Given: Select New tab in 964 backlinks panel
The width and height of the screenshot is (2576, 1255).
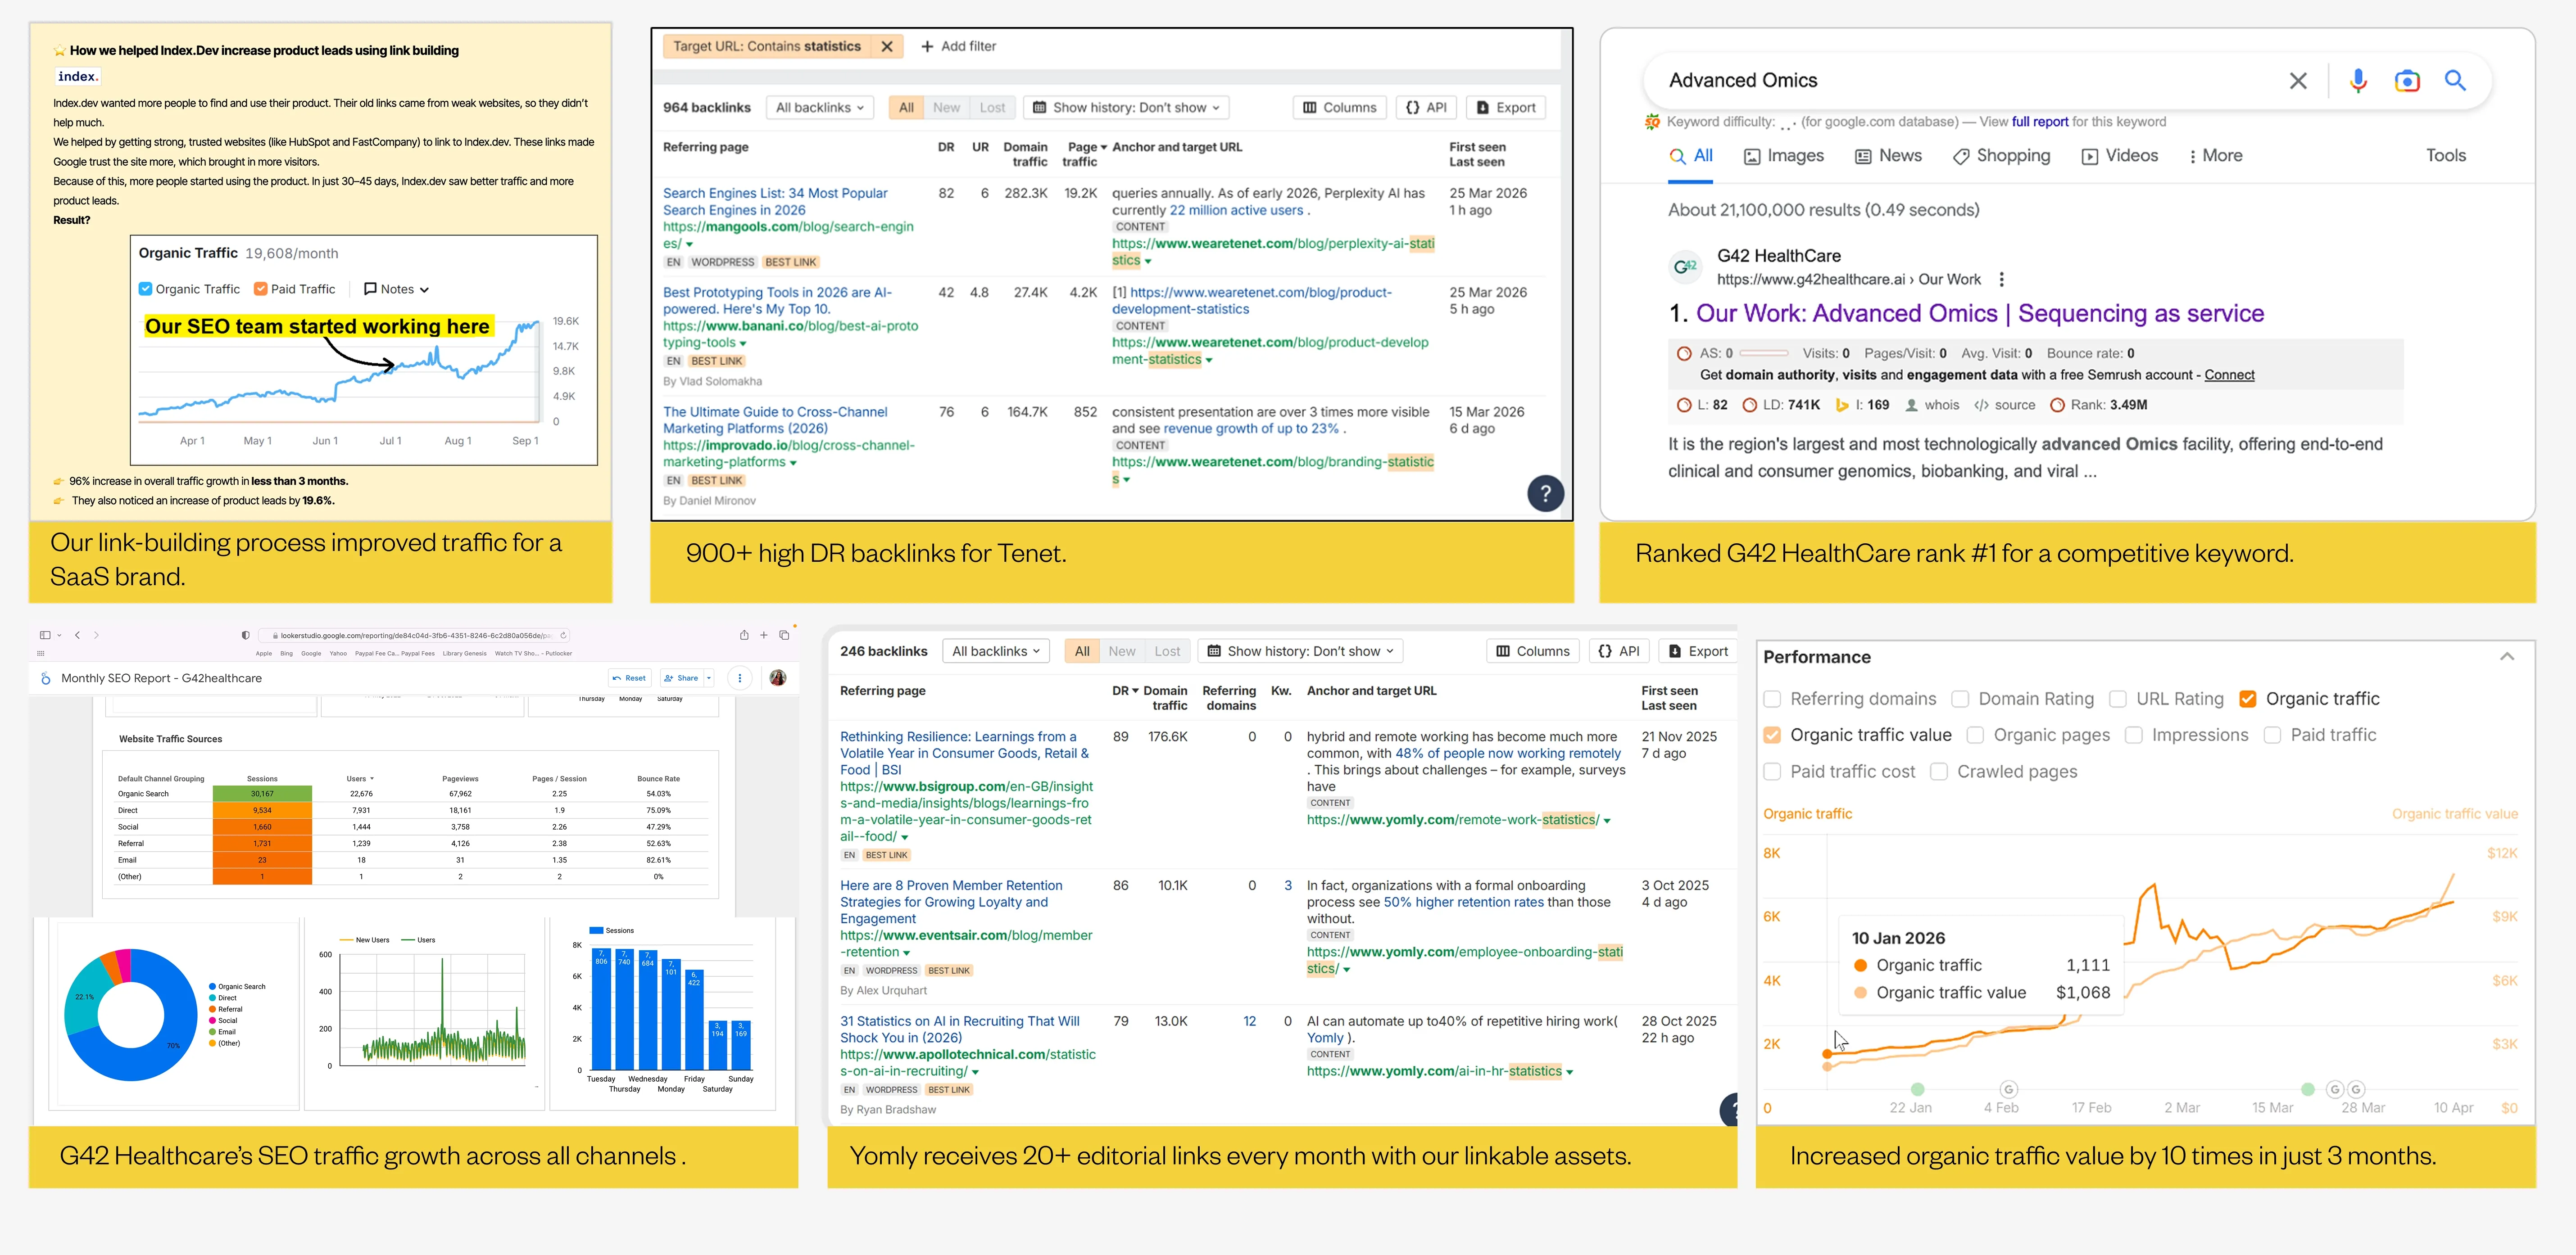Looking at the screenshot, I should pyautogui.click(x=946, y=108).
